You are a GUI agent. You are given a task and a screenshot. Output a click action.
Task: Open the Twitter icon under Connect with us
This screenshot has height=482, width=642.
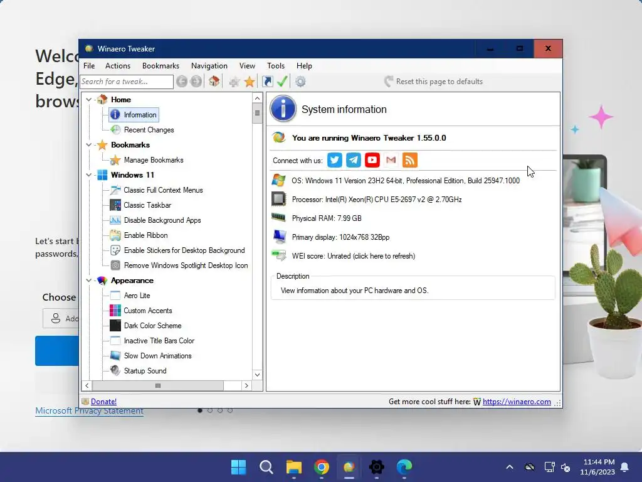[335, 160]
